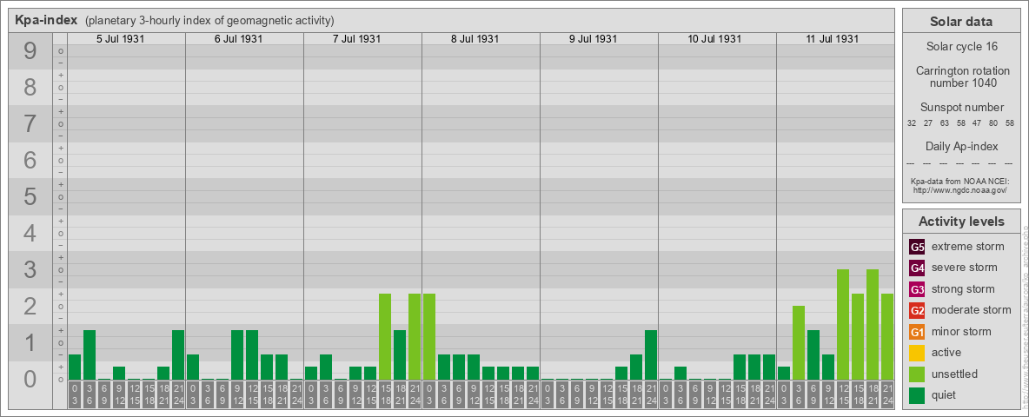Click the yellow 'active' legend swatch
The height and width of the screenshot is (417, 1029).
pos(918,353)
